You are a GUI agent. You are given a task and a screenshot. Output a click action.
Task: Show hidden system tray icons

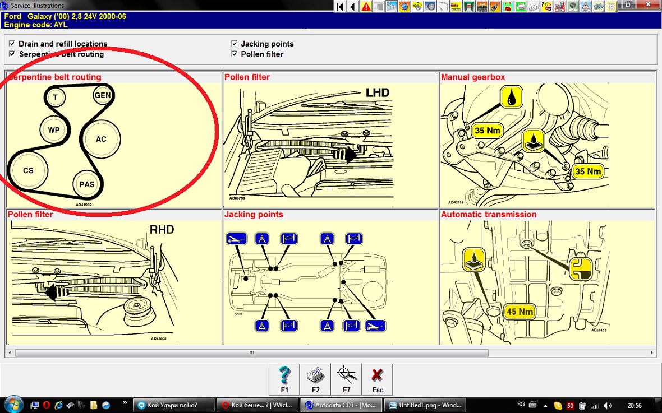pyautogui.click(x=545, y=405)
